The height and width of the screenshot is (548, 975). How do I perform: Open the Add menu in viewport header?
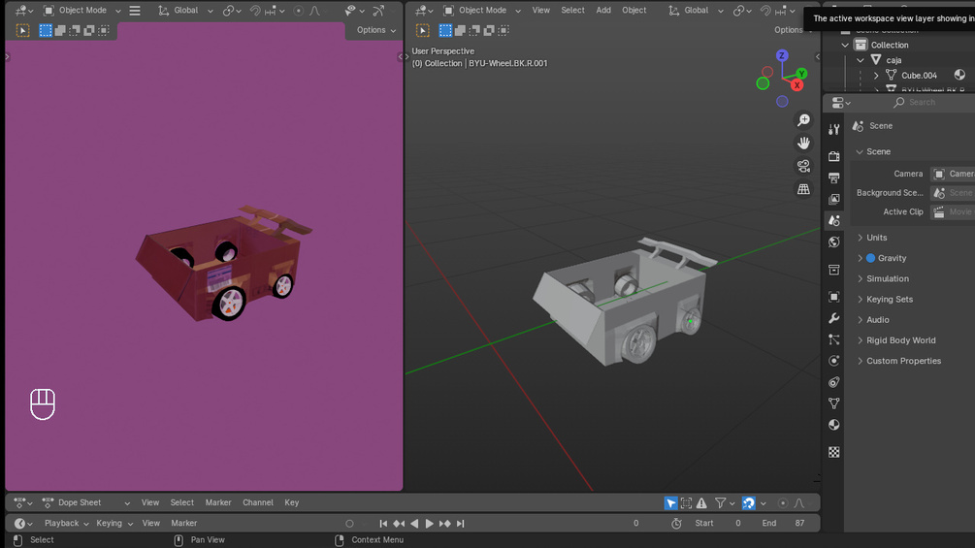click(x=603, y=10)
